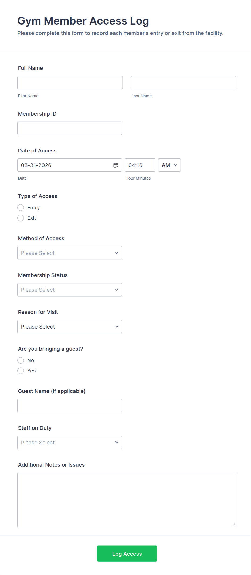This screenshot has height=575, width=251.
Task: Click the Guest Name text field
Action: point(69,406)
